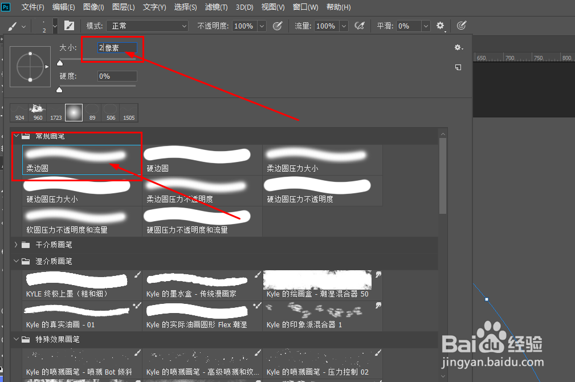Open the 平滑 slider dropdown arrow

[426, 26]
